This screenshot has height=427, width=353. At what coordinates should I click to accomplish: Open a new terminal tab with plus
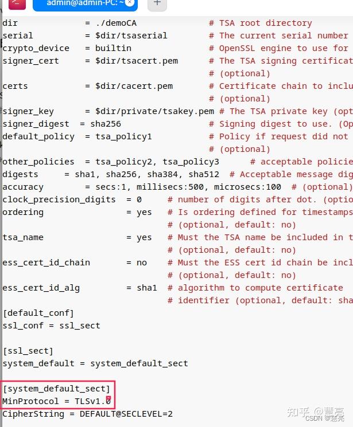157,4
